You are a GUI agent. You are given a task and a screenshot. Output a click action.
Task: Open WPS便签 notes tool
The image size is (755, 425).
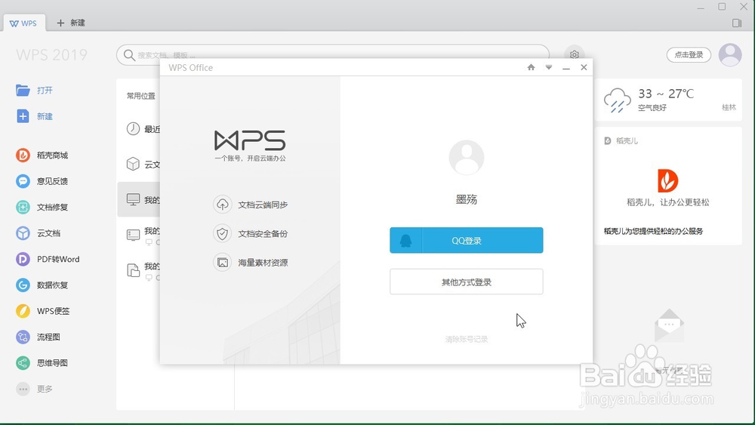pyautogui.click(x=42, y=311)
